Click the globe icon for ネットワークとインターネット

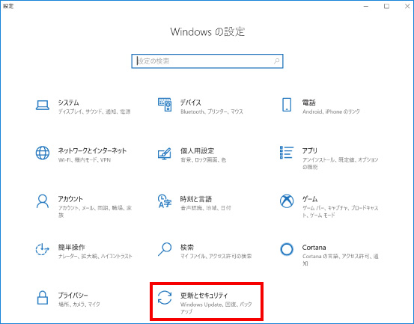[43, 153]
